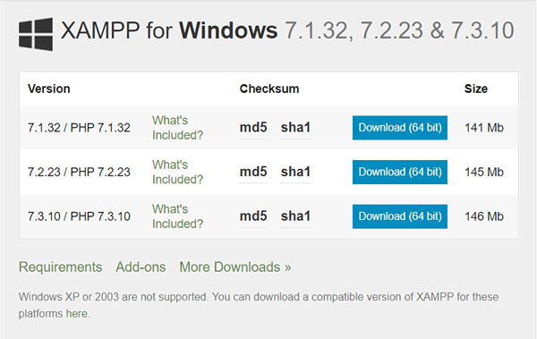This screenshot has height=339, width=537.
Task: Open the Add-ons link
Action: (141, 267)
